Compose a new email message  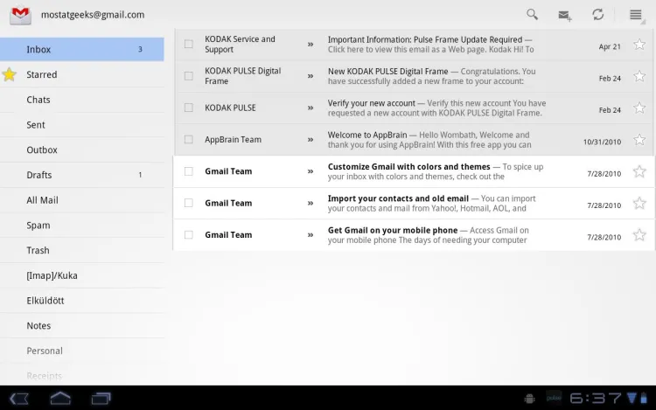(565, 15)
